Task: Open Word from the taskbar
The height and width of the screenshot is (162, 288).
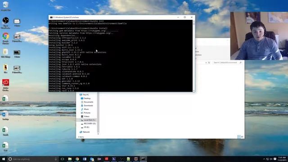Action: (x=85, y=159)
